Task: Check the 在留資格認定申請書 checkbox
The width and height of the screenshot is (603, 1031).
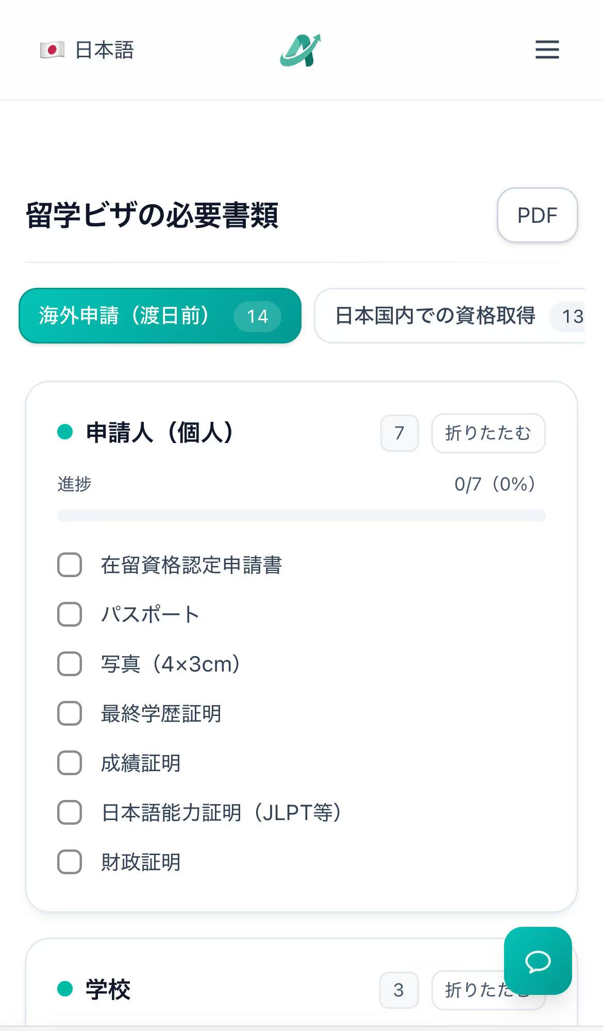Action: 70,565
